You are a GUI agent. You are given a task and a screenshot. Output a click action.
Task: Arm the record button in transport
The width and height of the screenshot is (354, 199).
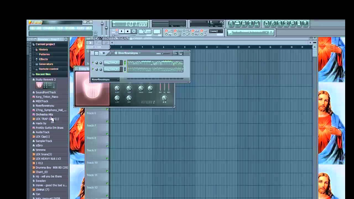pos(134,31)
